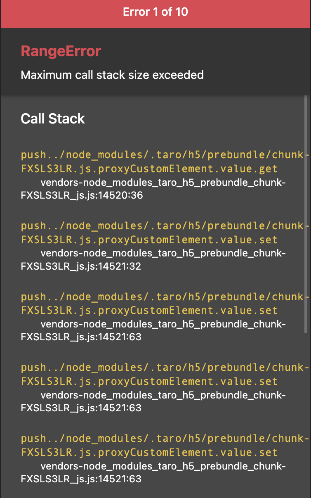
Task: Expand the fifth proxyCustomElement.value.set frame
Action: click(x=157, y=445)
